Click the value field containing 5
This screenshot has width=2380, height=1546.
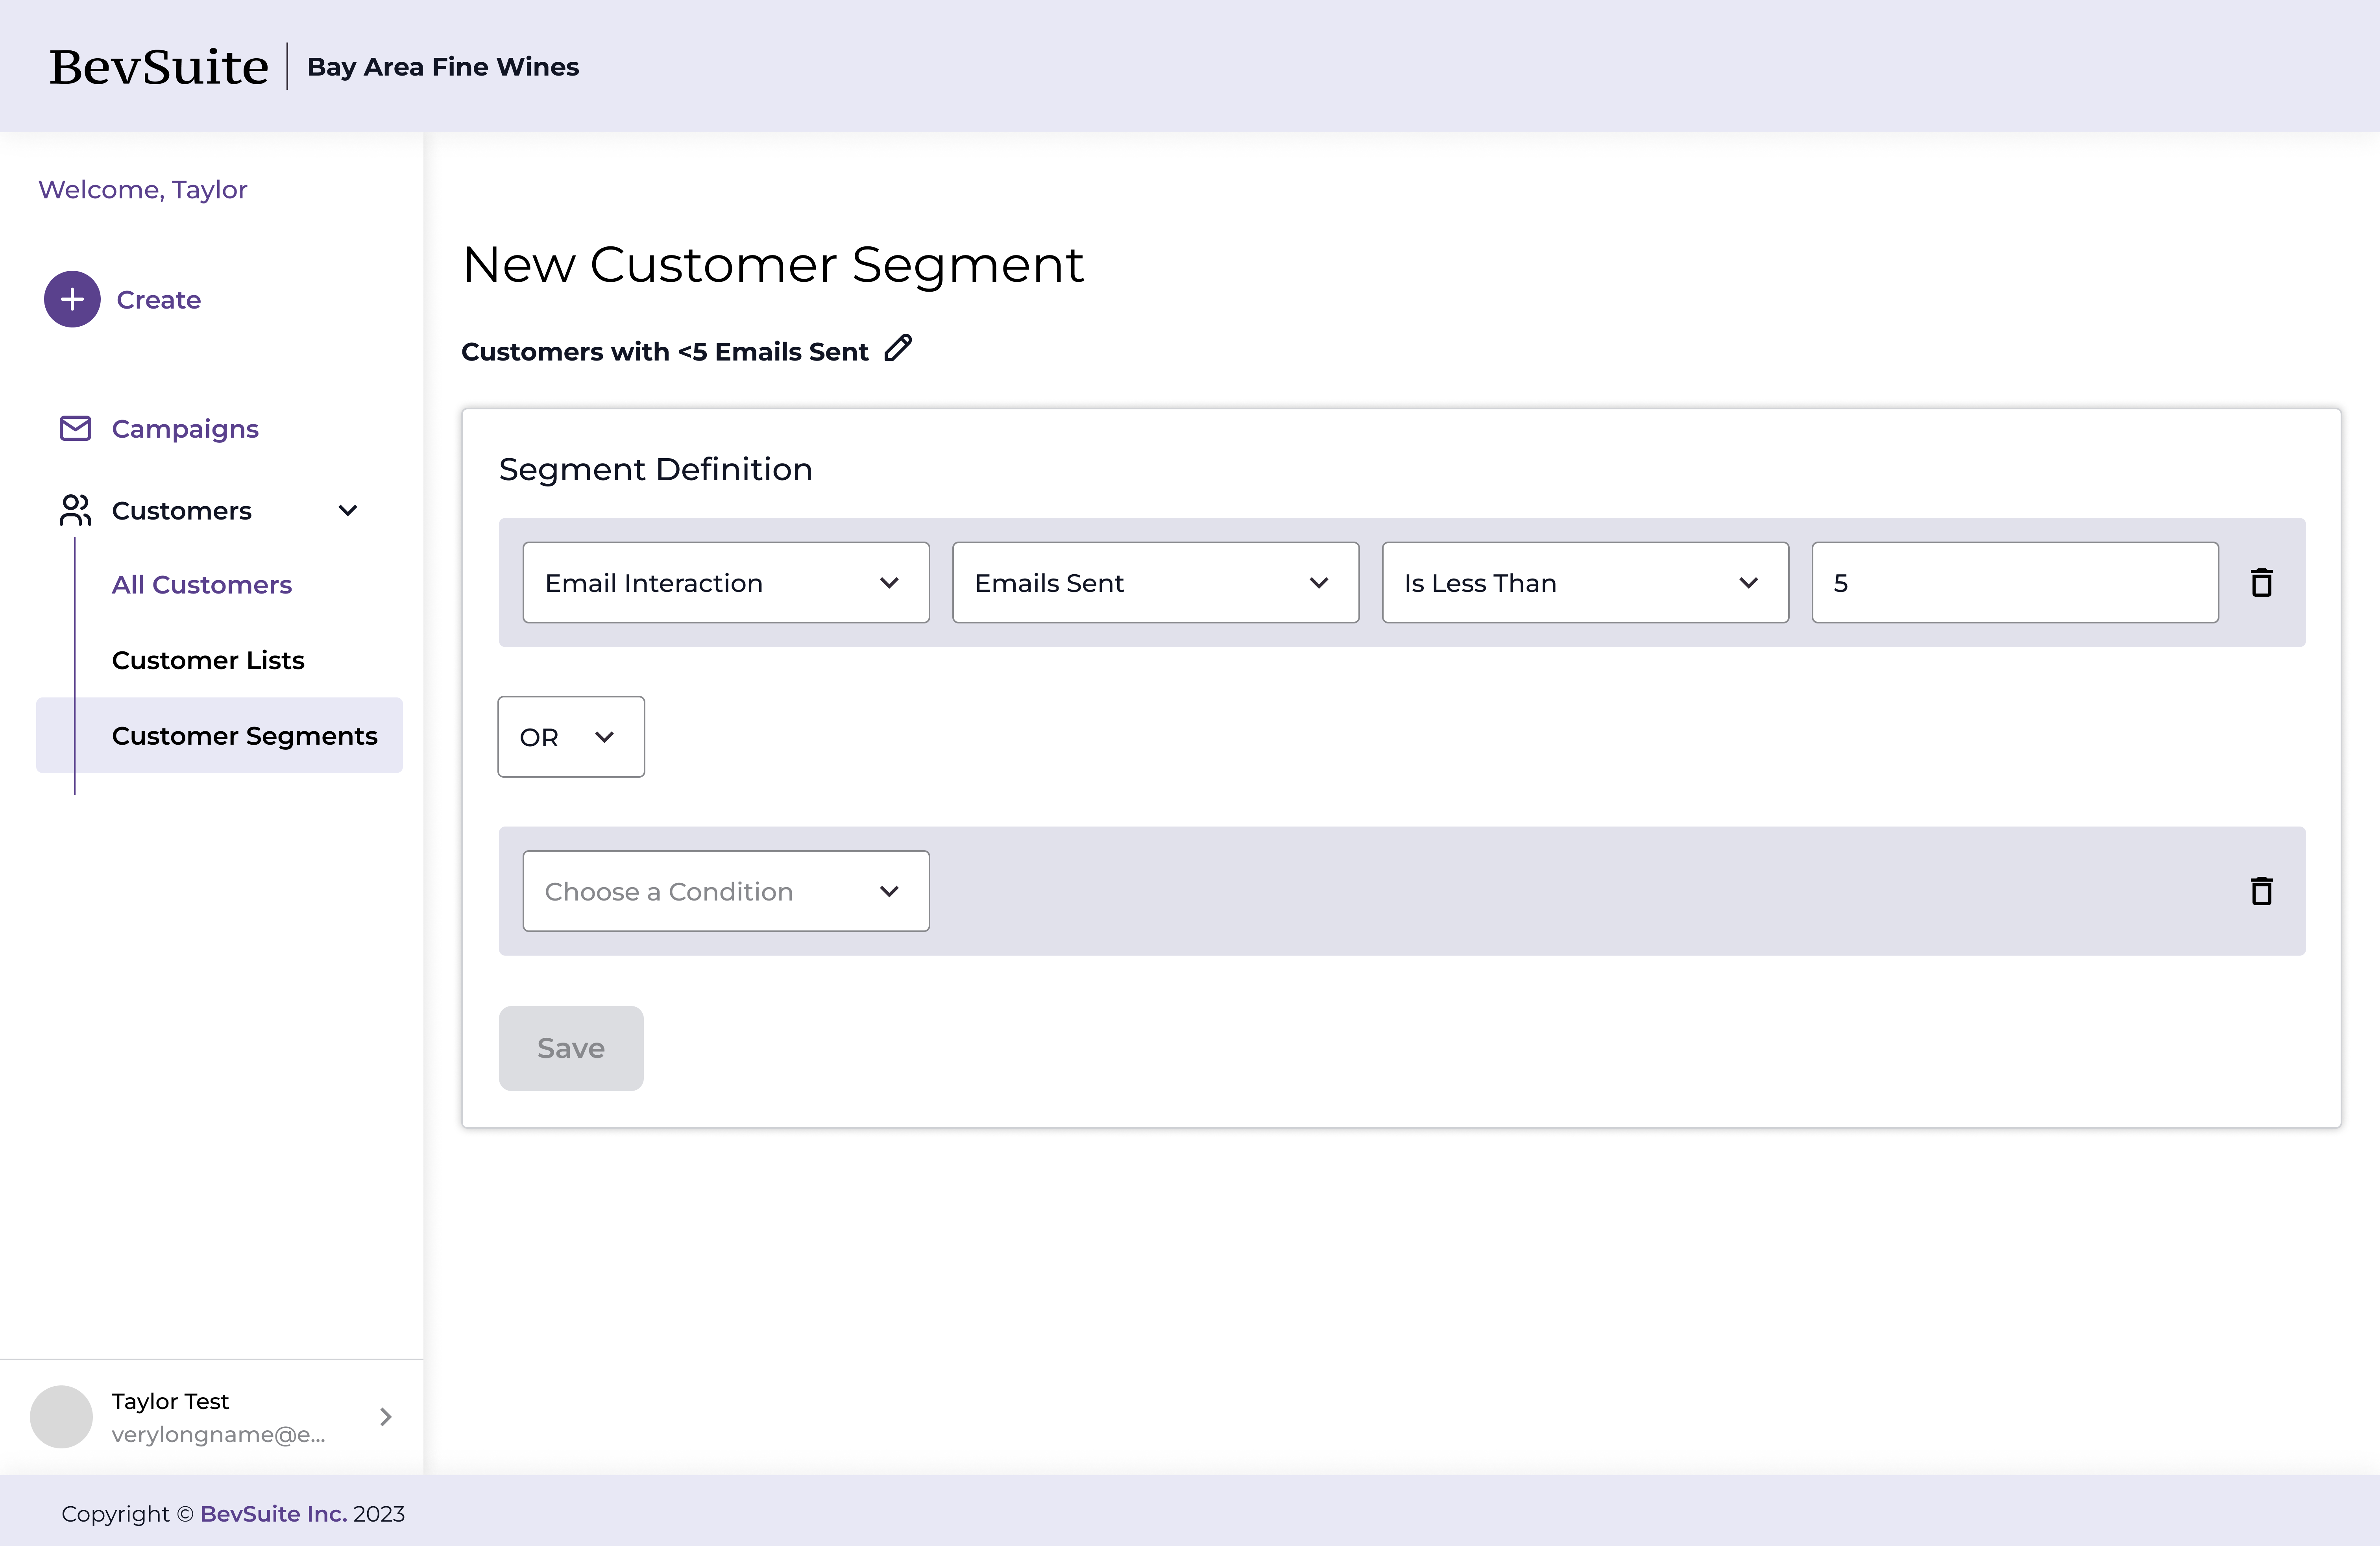[x=2015, y=583]
